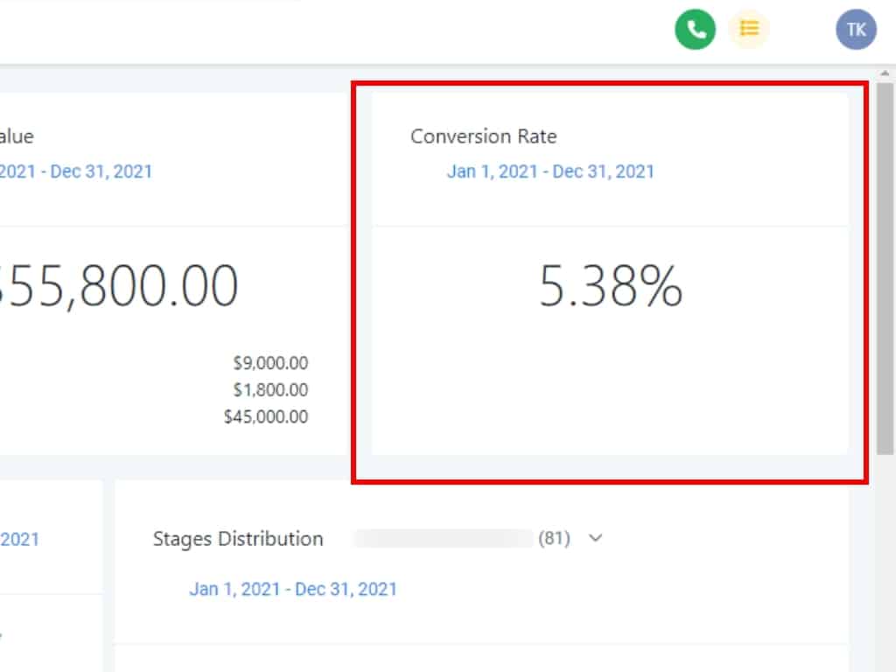Click the Stages Distribution heading
This screenshot has width=896, height=672.
coord(238,539)
